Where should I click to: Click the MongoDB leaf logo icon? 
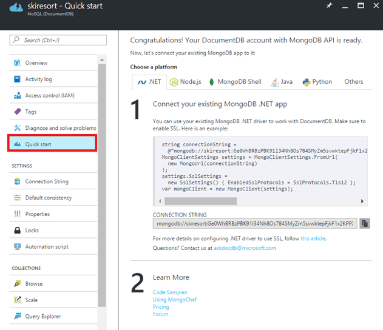coord(211,82)
